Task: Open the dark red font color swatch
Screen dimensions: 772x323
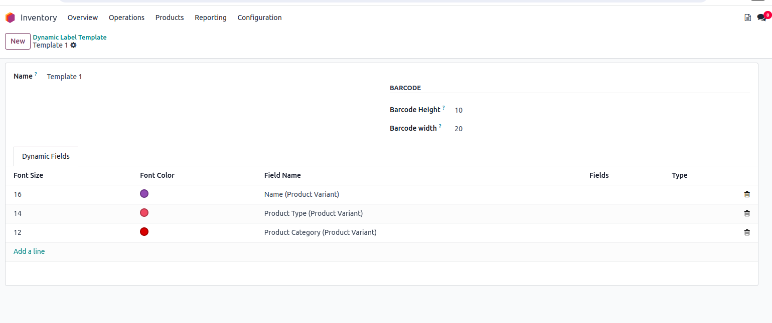Action: tap(144, 232)
